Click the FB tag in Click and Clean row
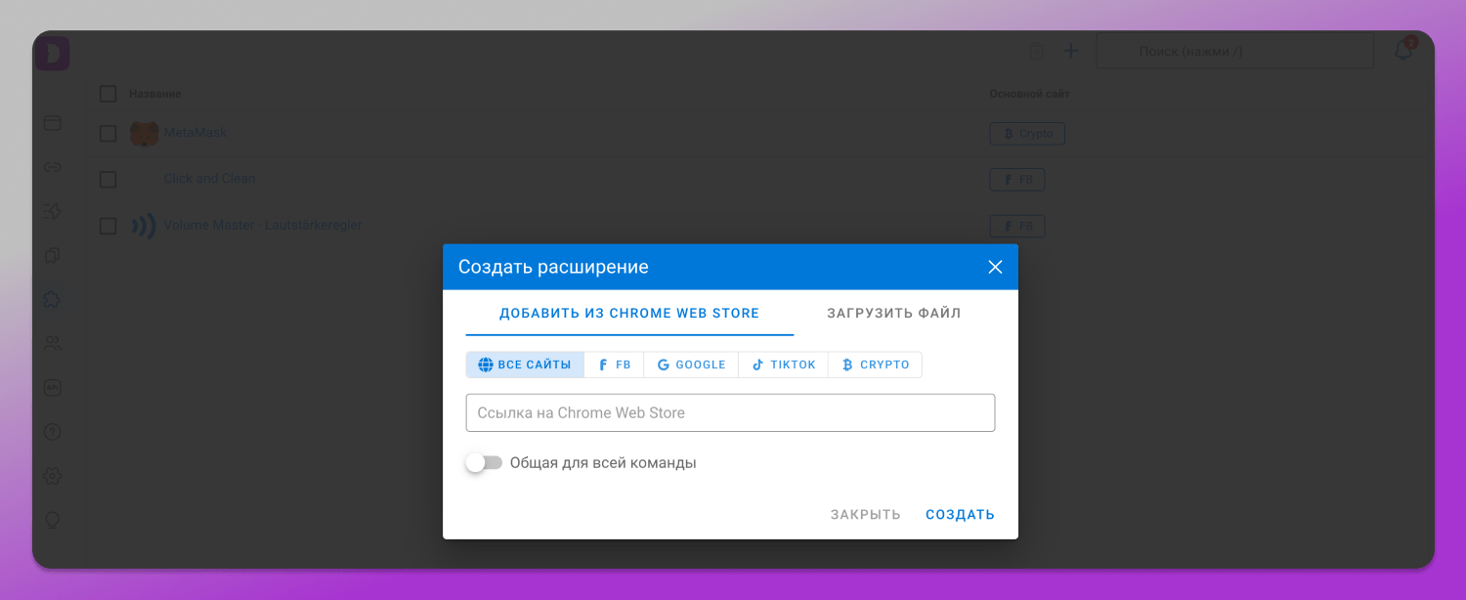 1017,180
